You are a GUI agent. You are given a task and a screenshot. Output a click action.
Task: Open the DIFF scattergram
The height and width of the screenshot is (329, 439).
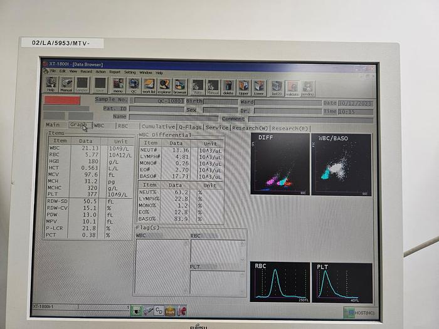click(x=280, y=164)
